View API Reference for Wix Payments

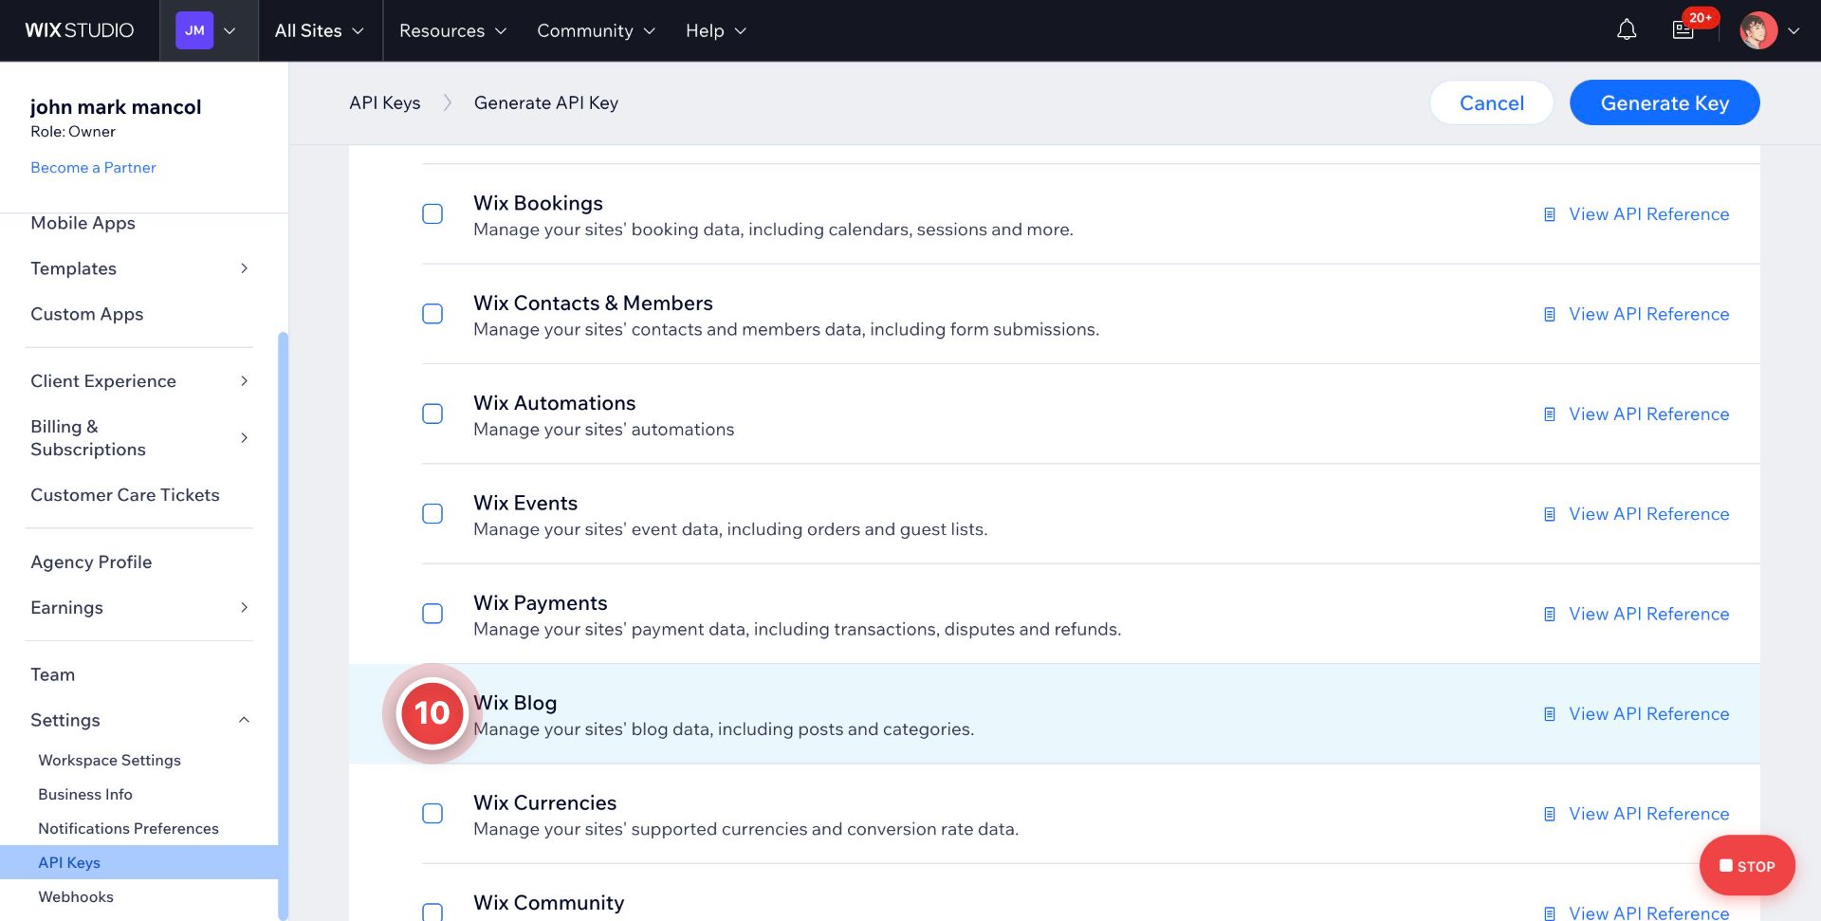pos(1648,615)
